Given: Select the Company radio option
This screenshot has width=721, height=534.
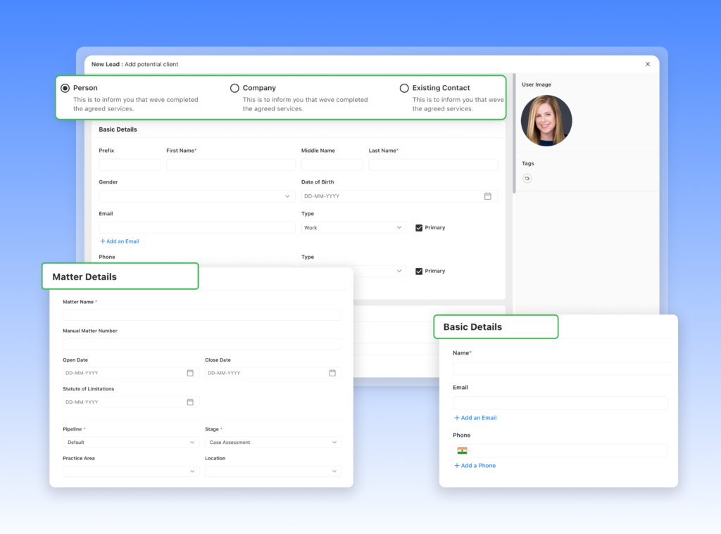Looking at the screenshot, I should click(x=234, y=88).
